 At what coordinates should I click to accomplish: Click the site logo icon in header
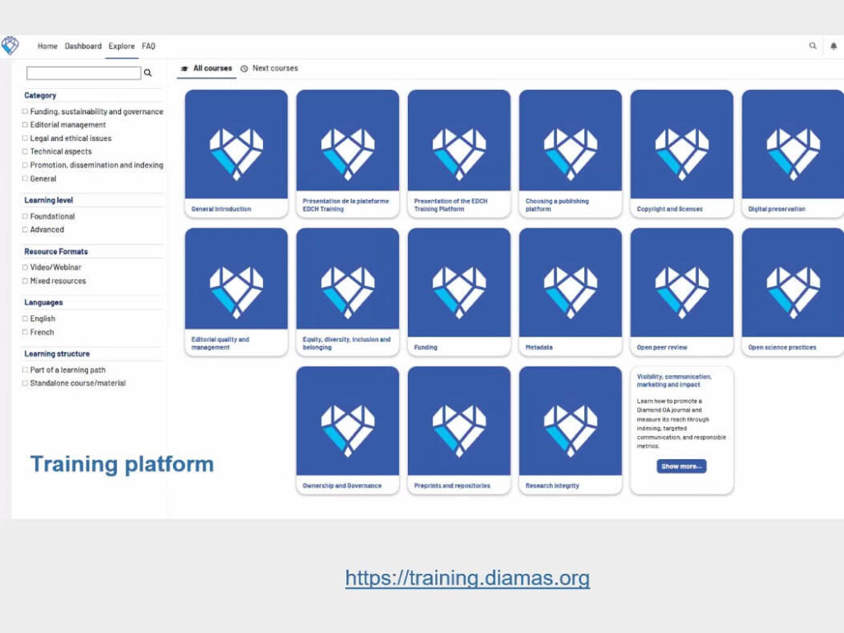(10, 45)
